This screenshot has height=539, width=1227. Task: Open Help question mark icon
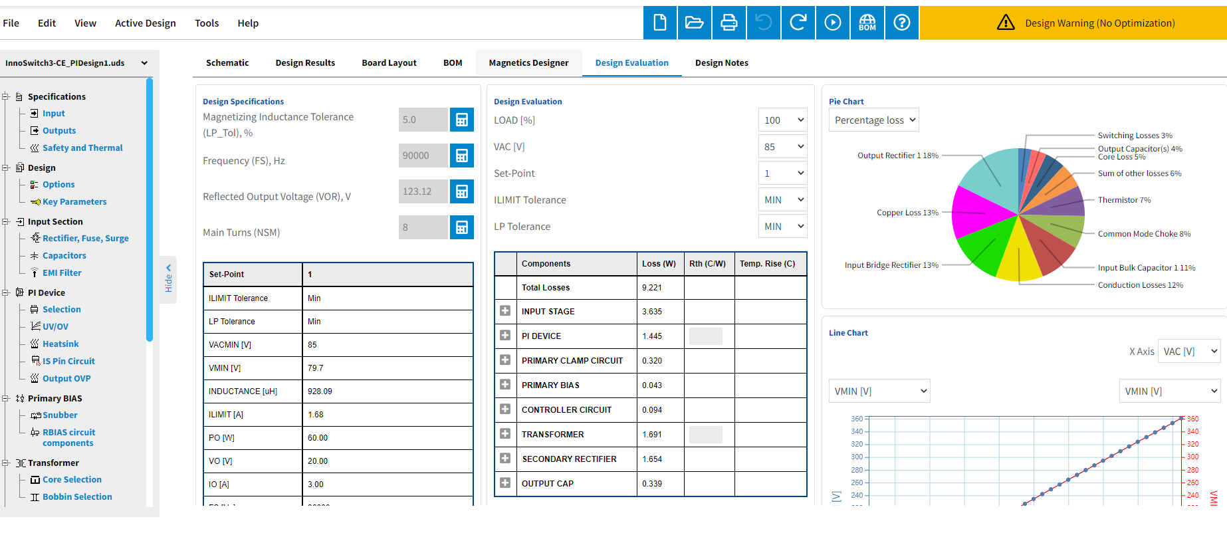click(x=902, y=23)
